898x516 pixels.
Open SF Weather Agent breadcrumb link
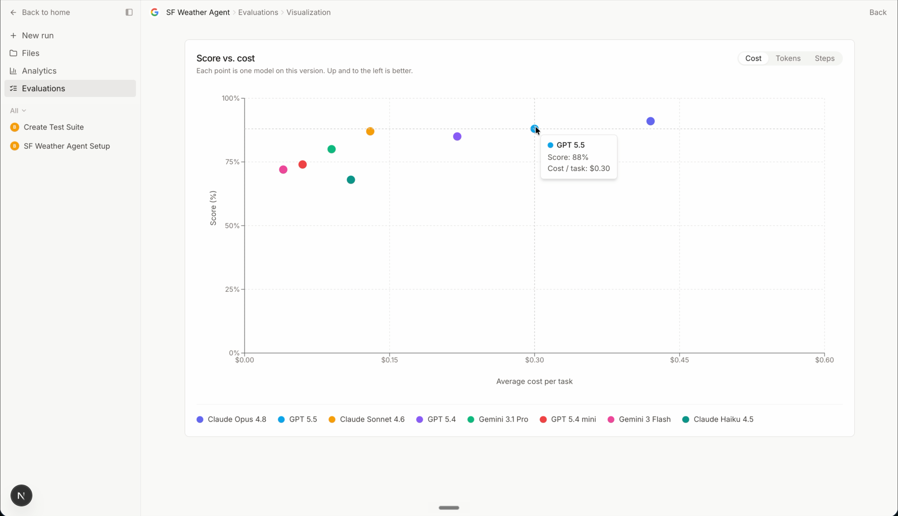coord(198,12)
